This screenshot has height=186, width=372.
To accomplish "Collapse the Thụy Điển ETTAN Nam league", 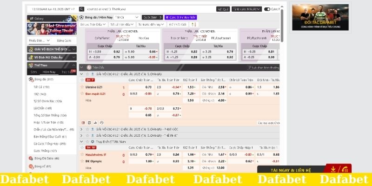I will coord(81,142).
